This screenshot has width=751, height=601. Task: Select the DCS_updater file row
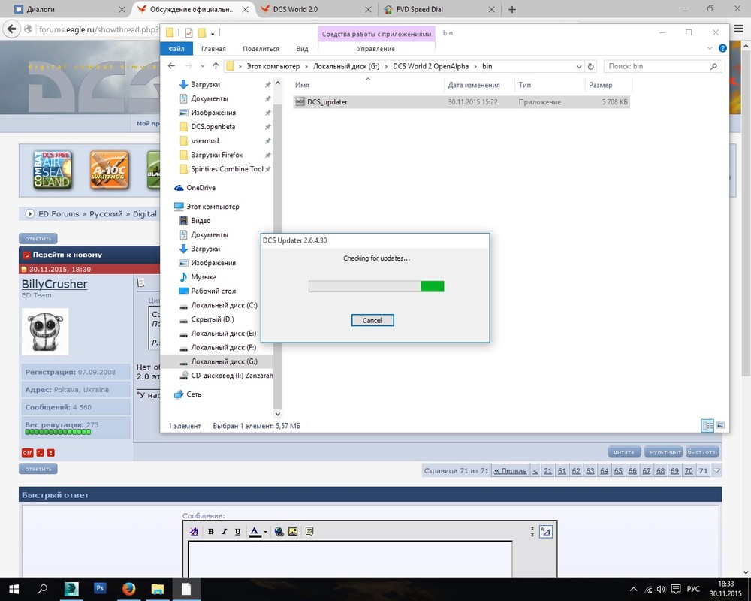click(x=461, y=101)
